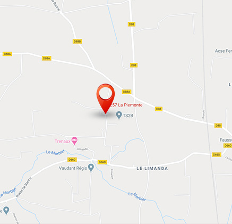
Task: Open the 257 La Piemonte address label
Action: click(126, 105)
